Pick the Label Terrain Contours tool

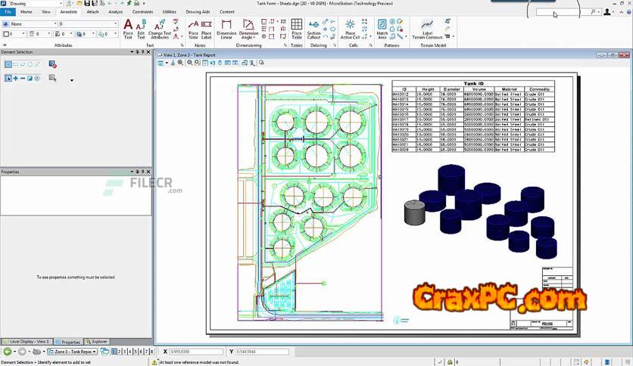427,29
